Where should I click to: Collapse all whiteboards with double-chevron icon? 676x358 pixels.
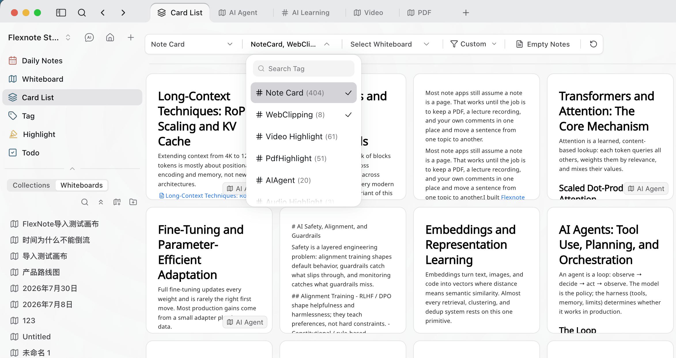(101, 202)
